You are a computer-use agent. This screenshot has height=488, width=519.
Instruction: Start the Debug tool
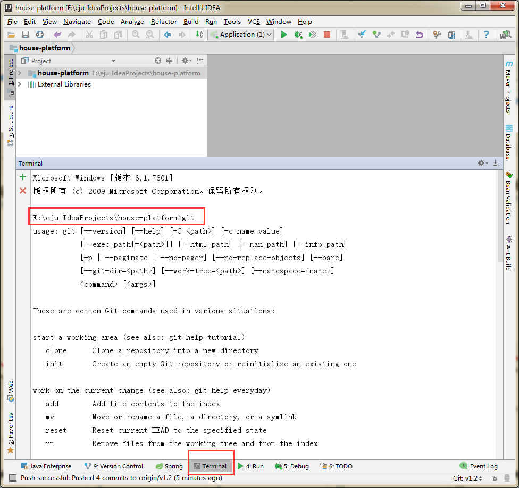299,34
